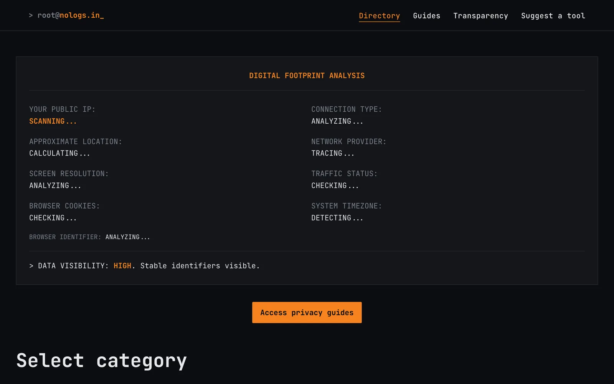
Task: Select the CALCULATING... location value
Action: (x=59, y=153)
